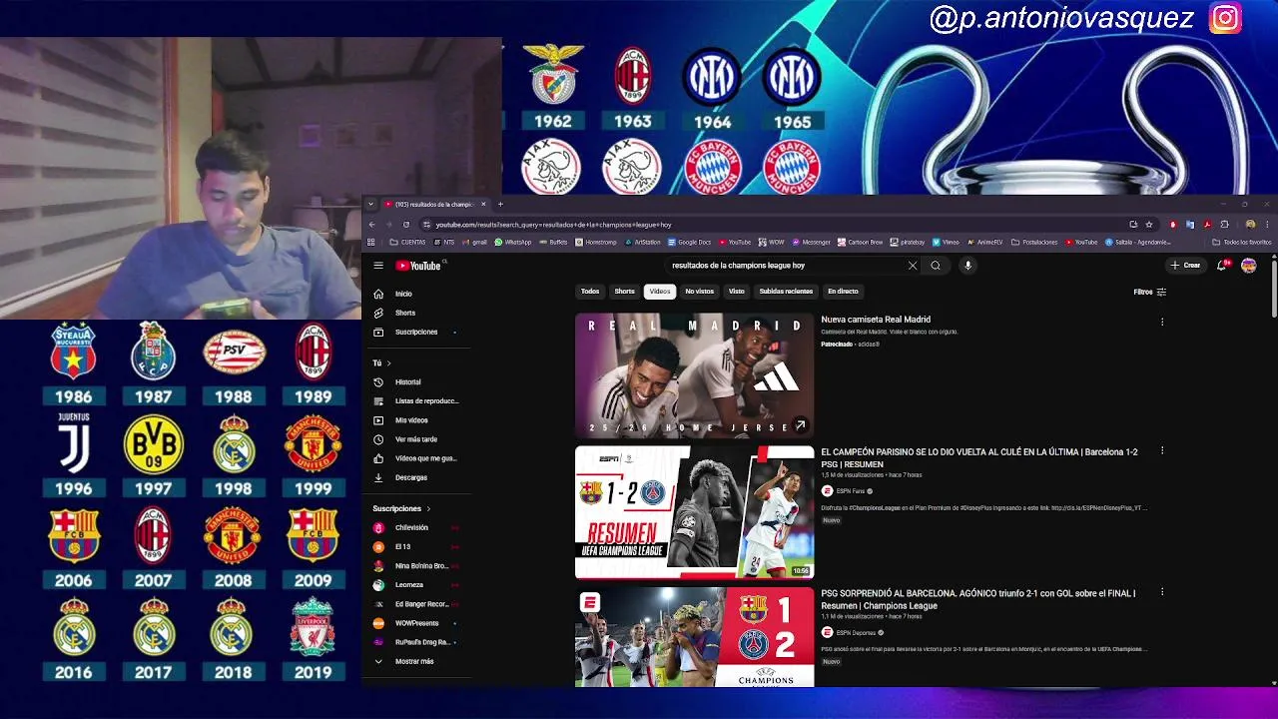1278x719 pixels.
Task: Open Suscripciones feed in the sidebar
Action: (415, 332)
